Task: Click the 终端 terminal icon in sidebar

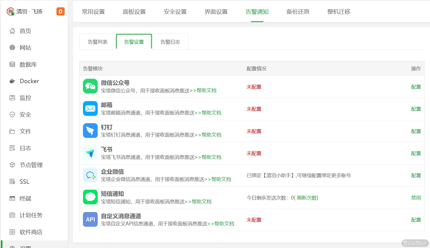Action: [x=12, y=198]
